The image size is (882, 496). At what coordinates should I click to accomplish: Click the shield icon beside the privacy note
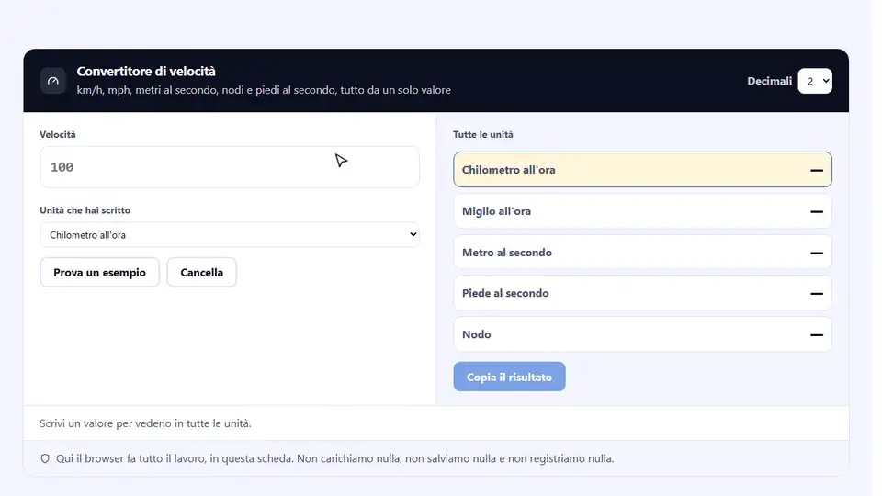coord(45,458)
